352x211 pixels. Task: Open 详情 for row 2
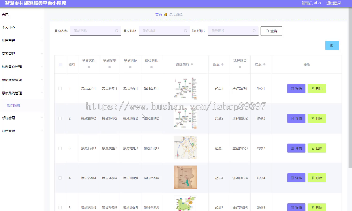[296, 118]
